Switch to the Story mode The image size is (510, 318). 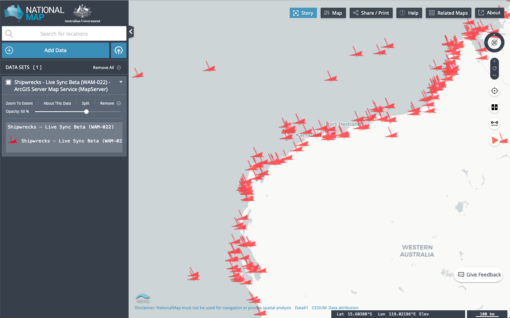tap(303, 12)
